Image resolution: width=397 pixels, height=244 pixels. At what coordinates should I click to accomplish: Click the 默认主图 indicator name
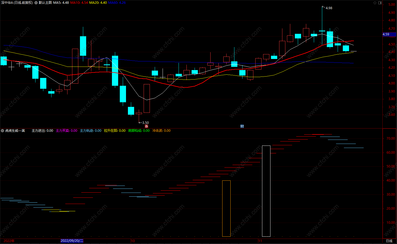click(45, 3)
